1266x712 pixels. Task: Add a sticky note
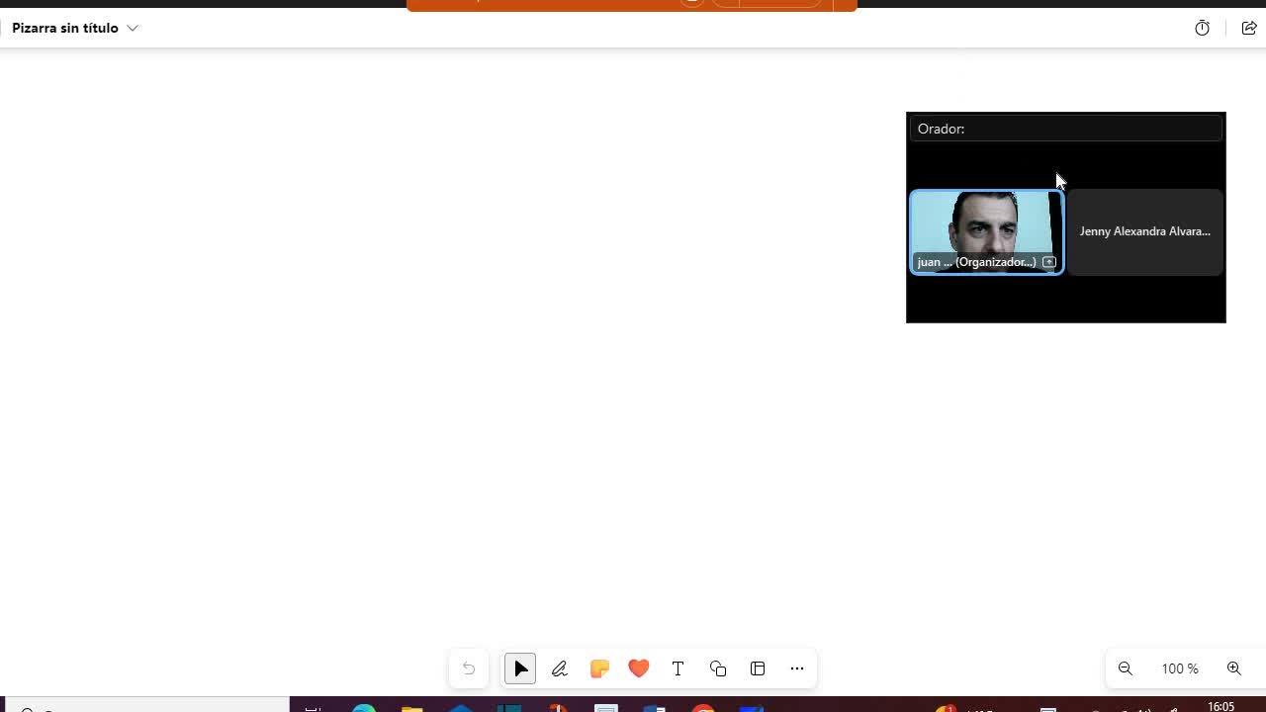click(599, 668)
